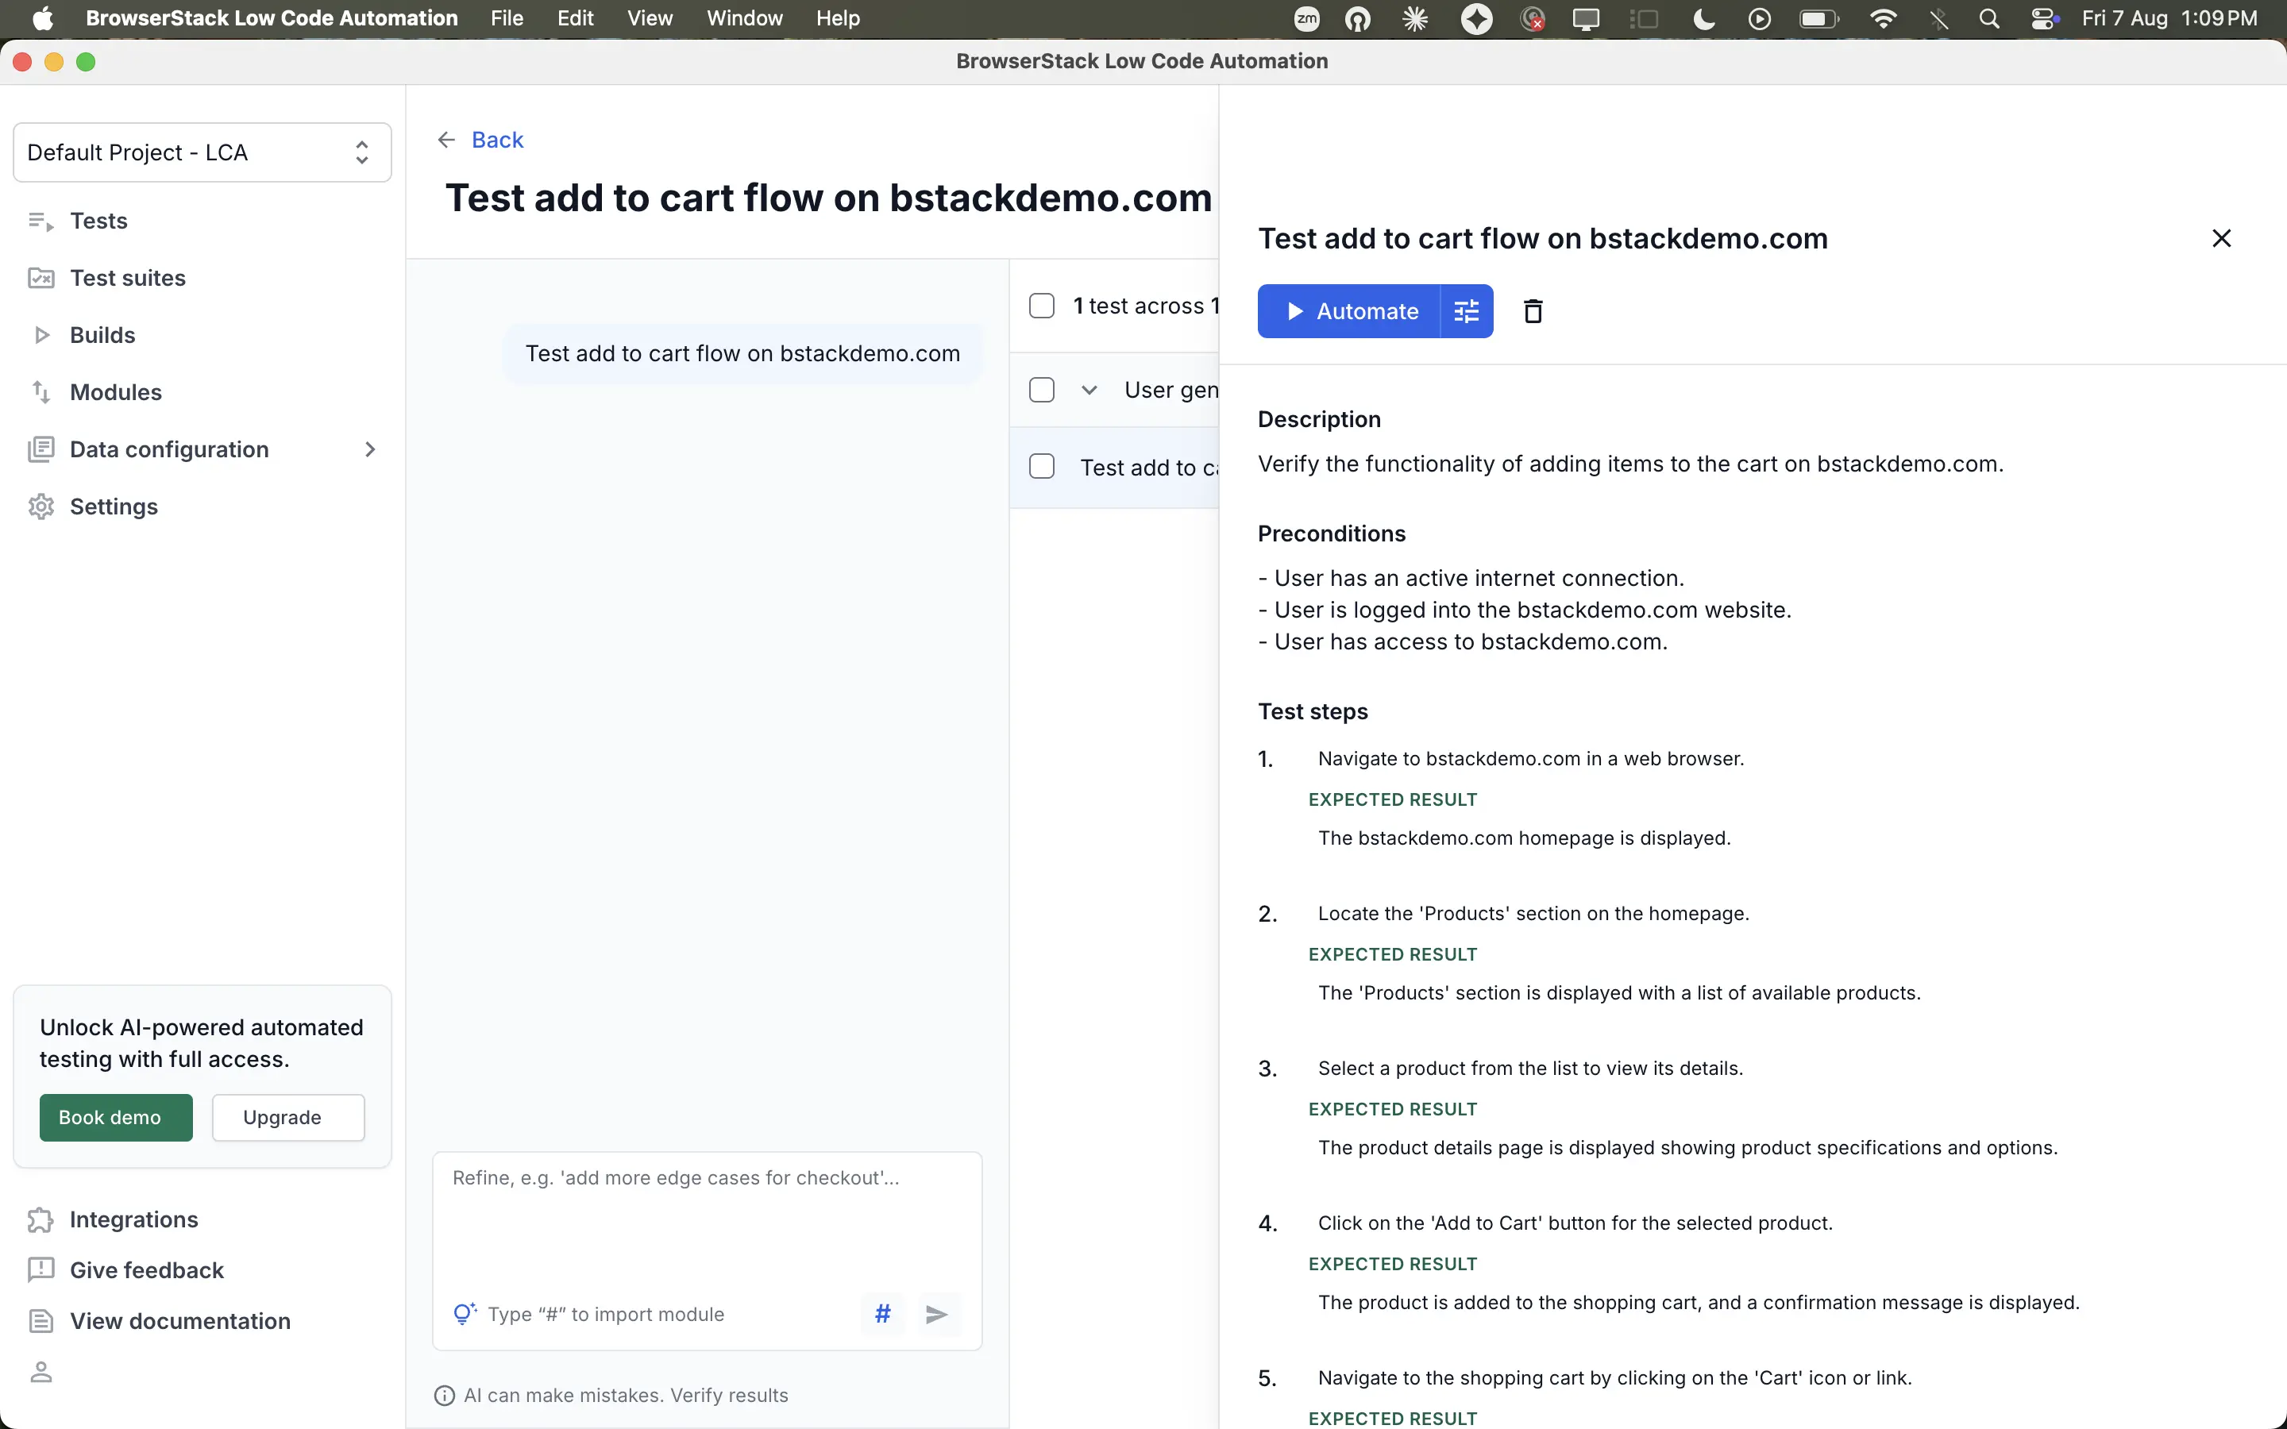Open the Window menu

point(744,18)
